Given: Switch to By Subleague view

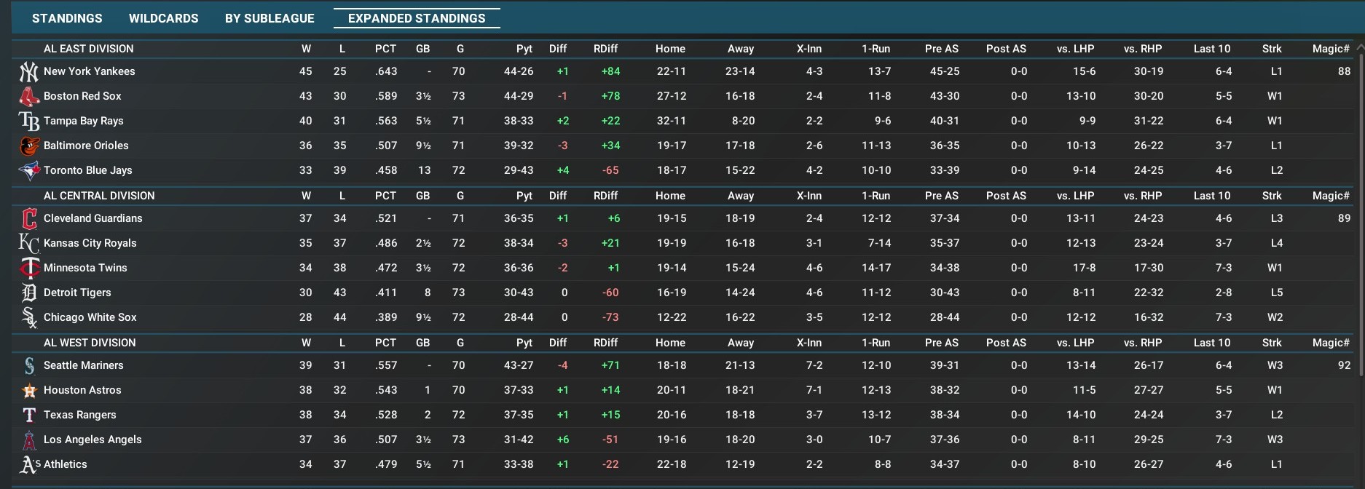Looking at the screenshot, I should point(270,18).
